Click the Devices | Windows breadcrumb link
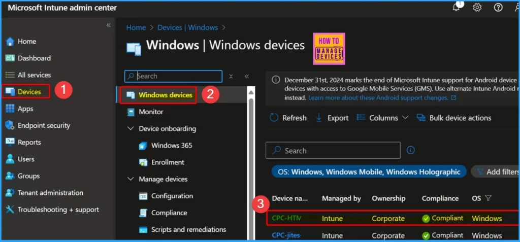 [188, 27]
